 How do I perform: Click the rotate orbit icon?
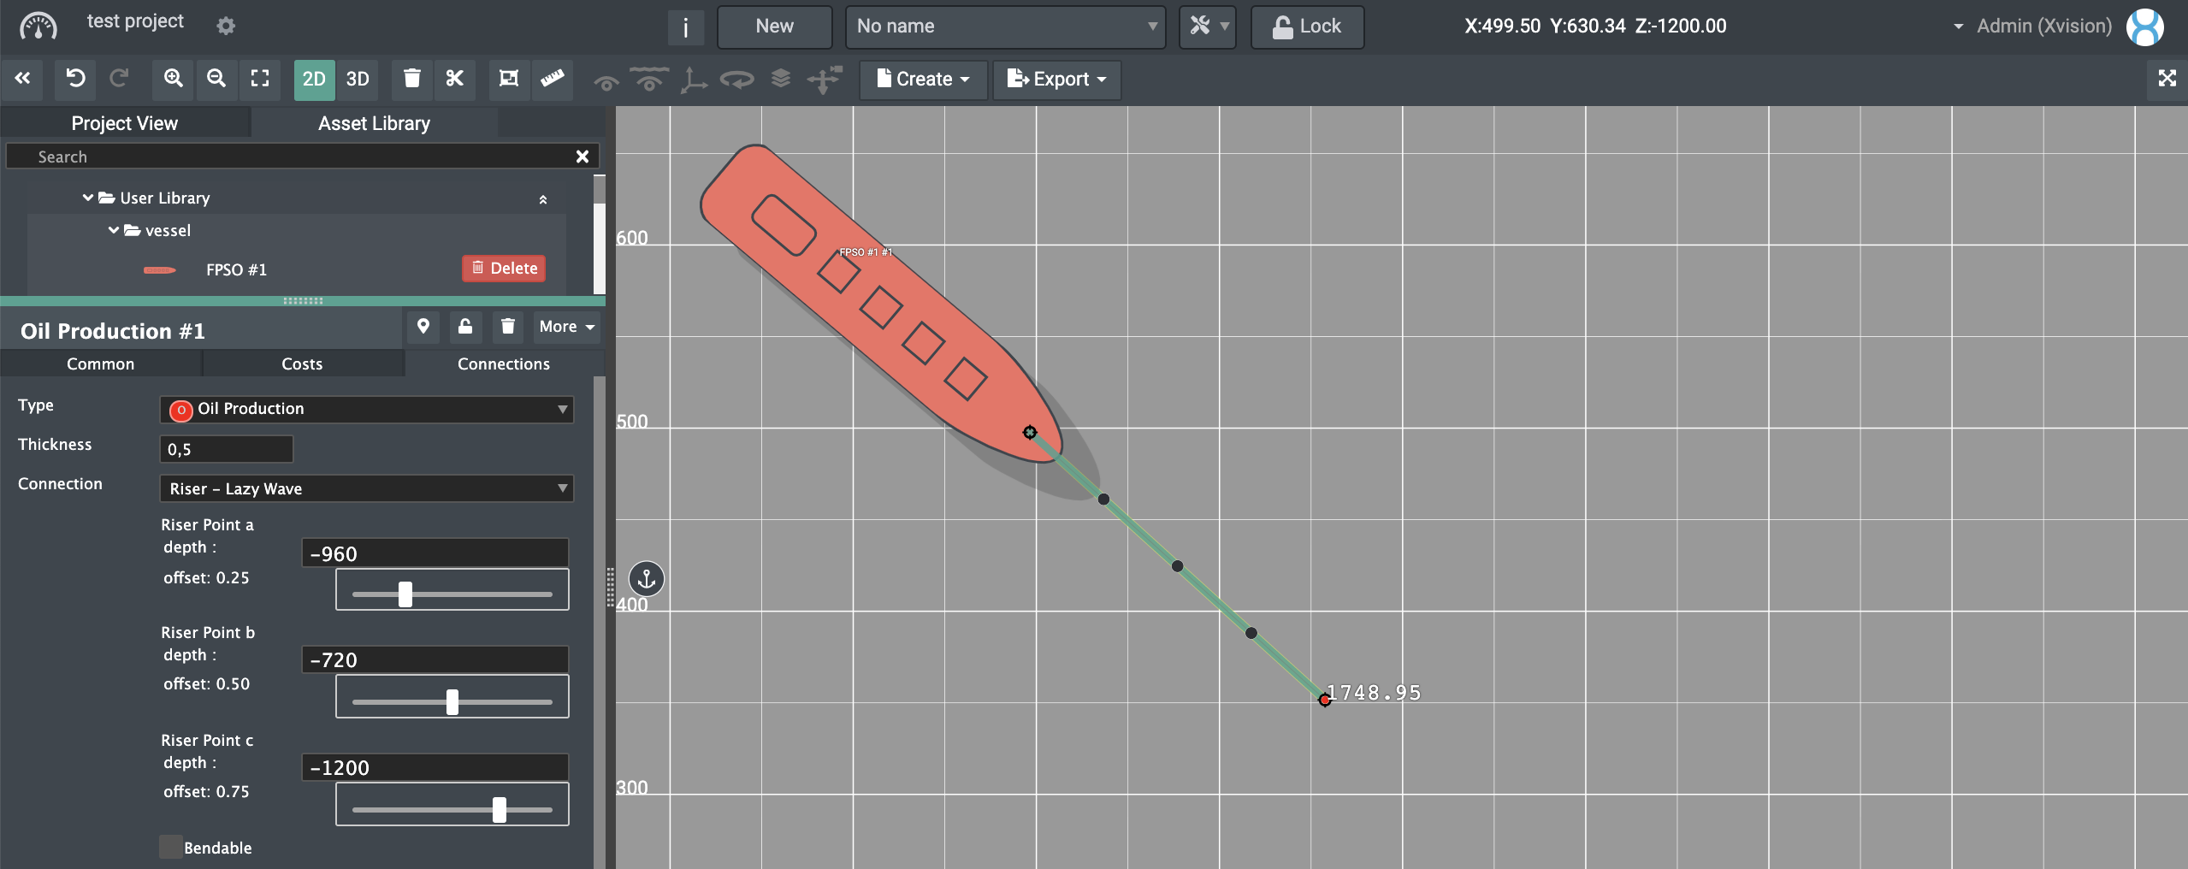736,80
